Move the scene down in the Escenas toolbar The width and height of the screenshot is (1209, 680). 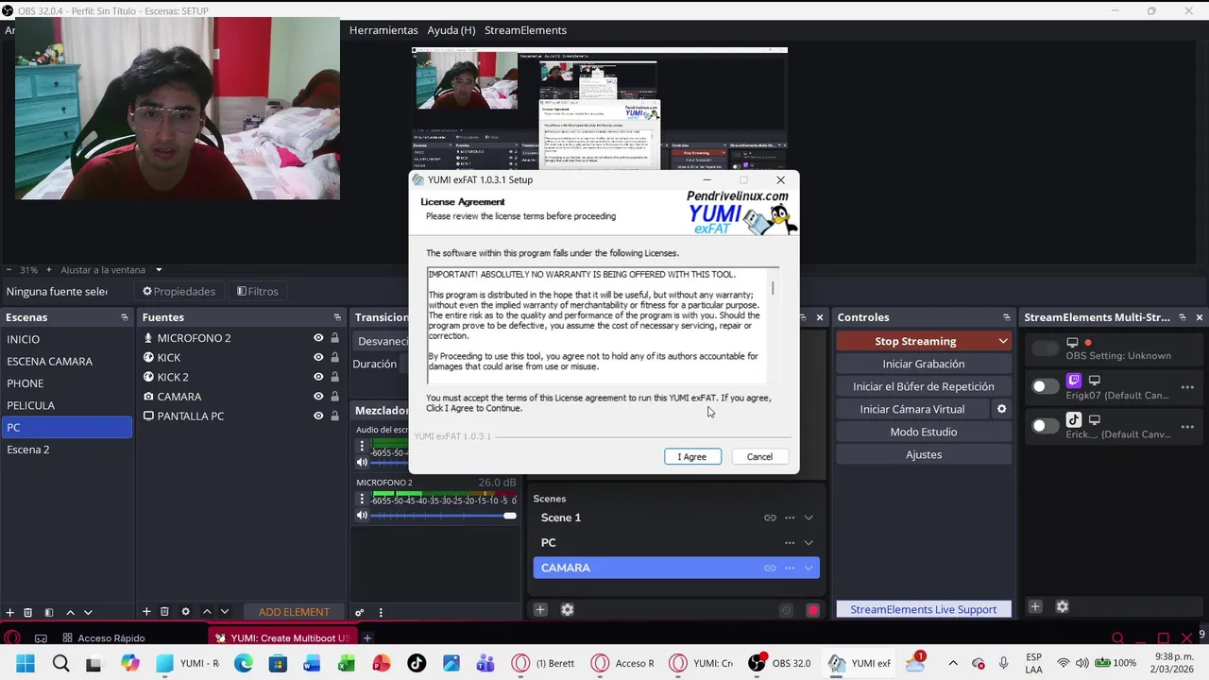tap(88, 612)
